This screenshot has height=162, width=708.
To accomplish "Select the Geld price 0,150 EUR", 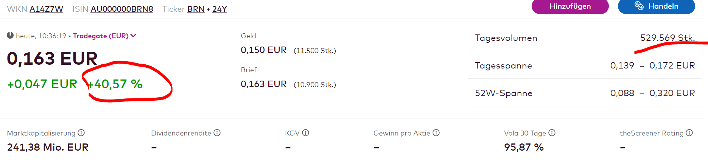I will [263, 50].
